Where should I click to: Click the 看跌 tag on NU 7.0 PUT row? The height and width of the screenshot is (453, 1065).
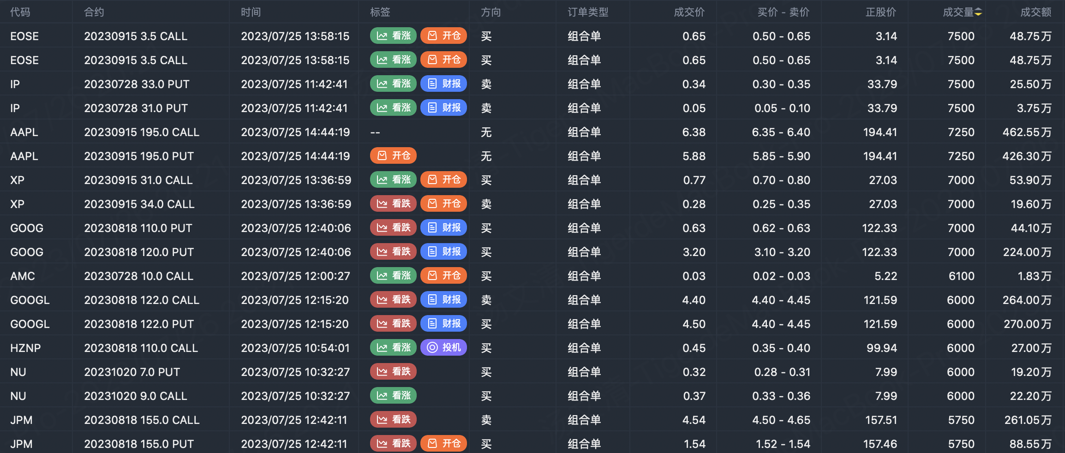[x=393, y=372]
